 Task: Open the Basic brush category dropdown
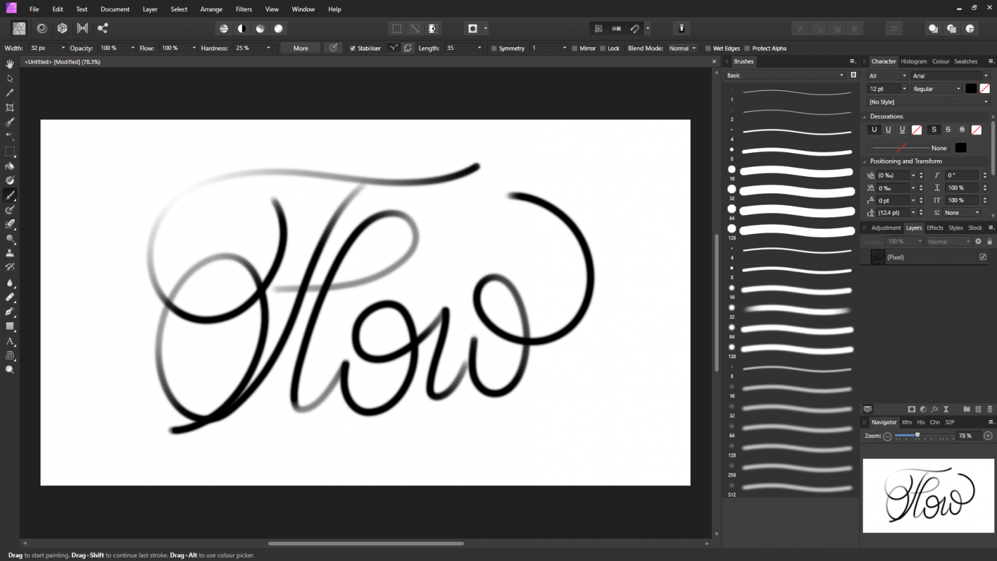click(x=784, y=76)
